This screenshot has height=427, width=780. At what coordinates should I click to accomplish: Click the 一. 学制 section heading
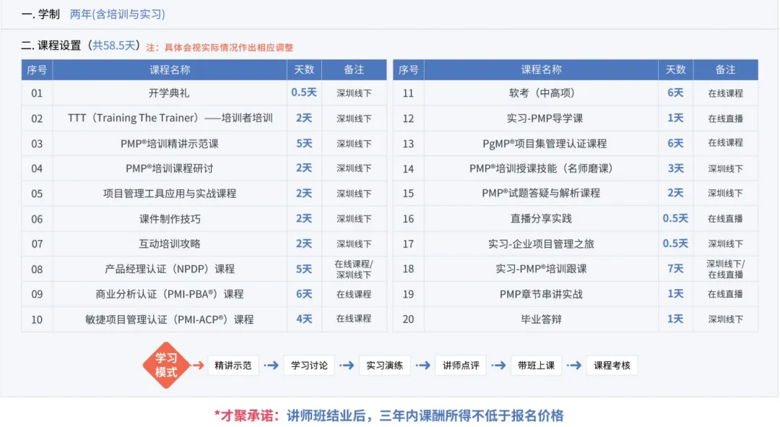40,14
